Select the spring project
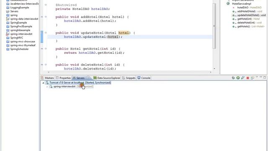Screen dimensions: 268x151 pos(14,15)
